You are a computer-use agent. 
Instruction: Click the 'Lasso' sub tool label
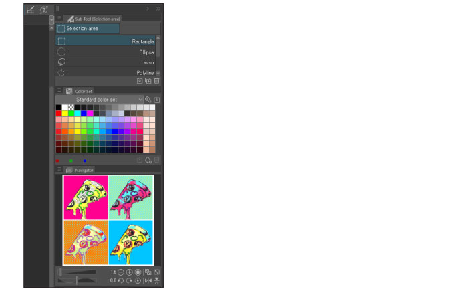(x=148, y=62)
